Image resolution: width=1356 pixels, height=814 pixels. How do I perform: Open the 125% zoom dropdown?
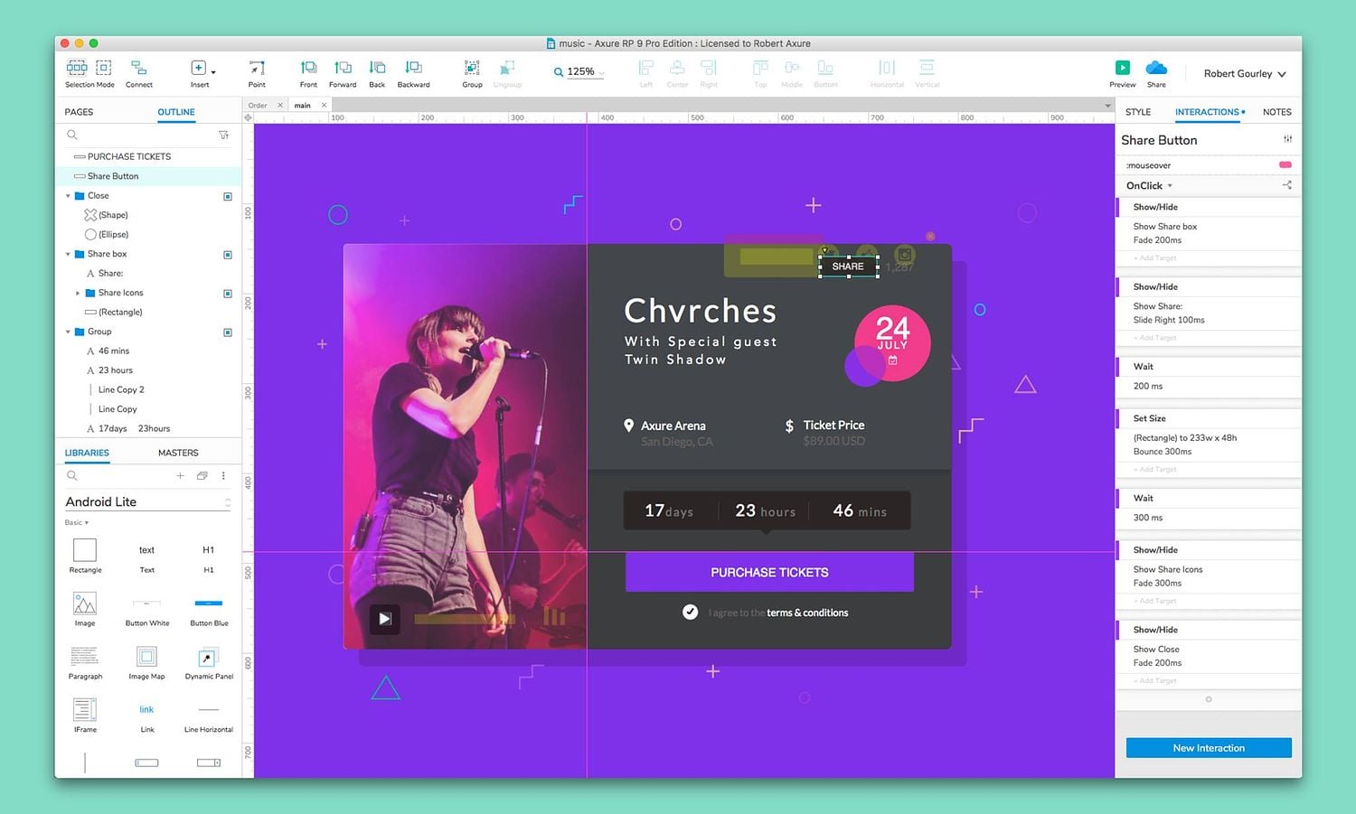click(581, 72)
